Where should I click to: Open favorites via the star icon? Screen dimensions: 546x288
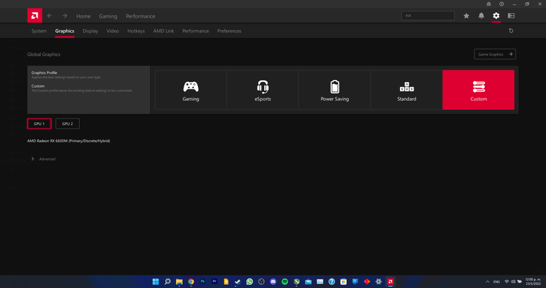tap(466, 16)
